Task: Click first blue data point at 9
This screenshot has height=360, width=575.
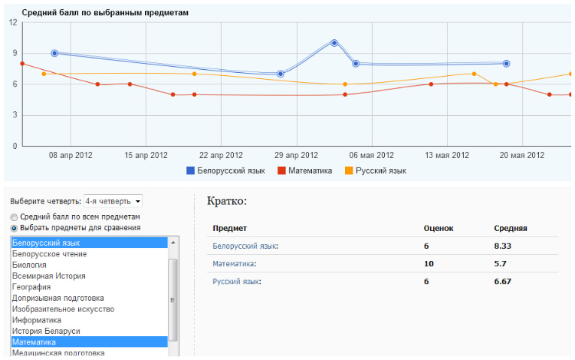Action: [x=54, y=53]
